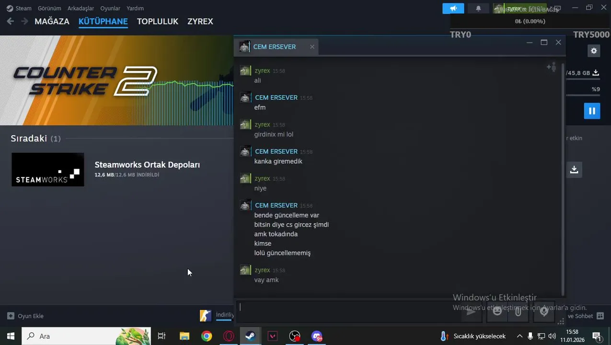Click the Windows taskbar search box
611x345 pixels.
(x=86, y=336)
